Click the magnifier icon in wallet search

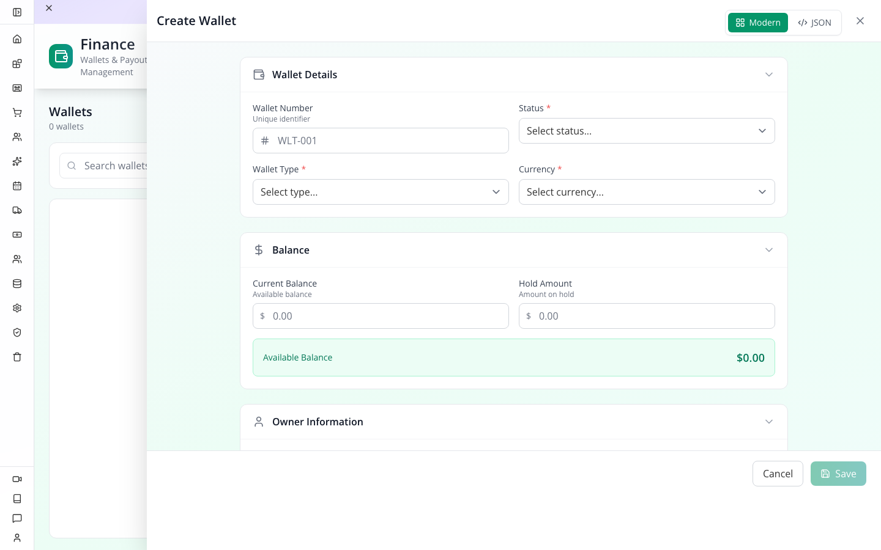[72, 166]
